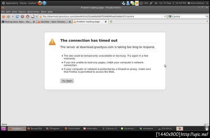Click the warning site identity icon in URL bar

pyautogui.click(x=41, y=16)
